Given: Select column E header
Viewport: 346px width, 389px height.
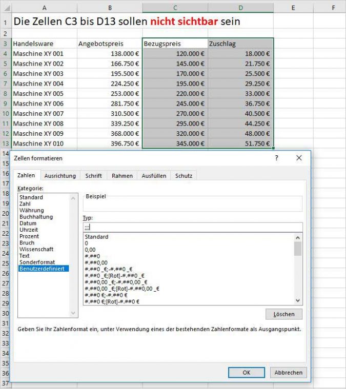Looking at the screenshot, I should pos(293,8).
